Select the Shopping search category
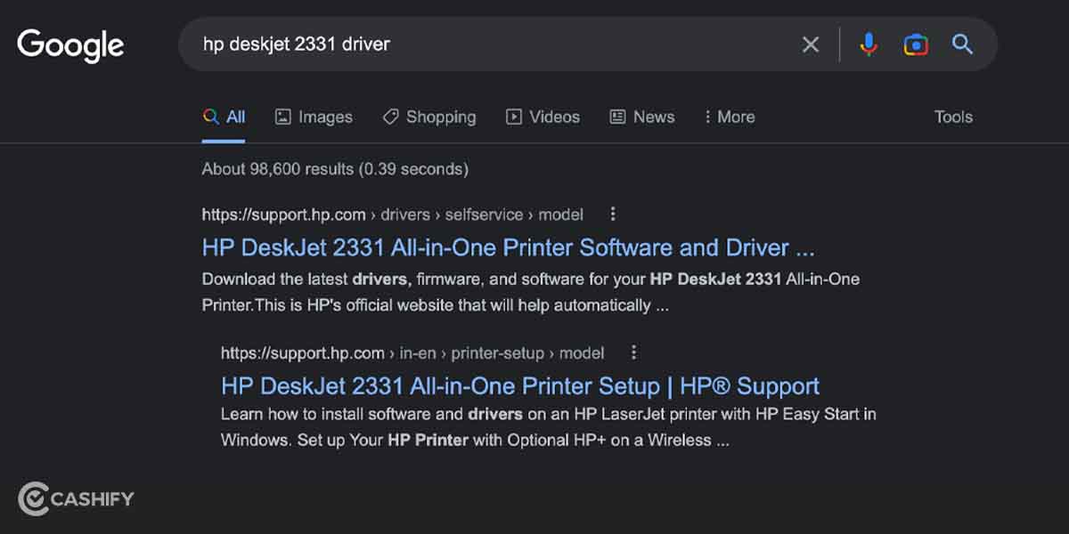The height and width of the screenshot is (534, 1069). 441,117
